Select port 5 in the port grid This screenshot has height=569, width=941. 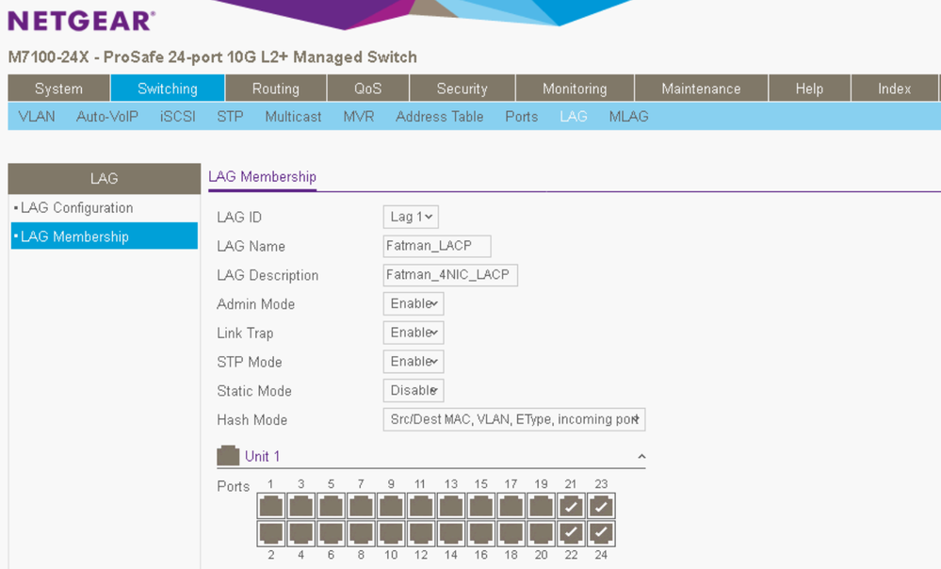331,506
